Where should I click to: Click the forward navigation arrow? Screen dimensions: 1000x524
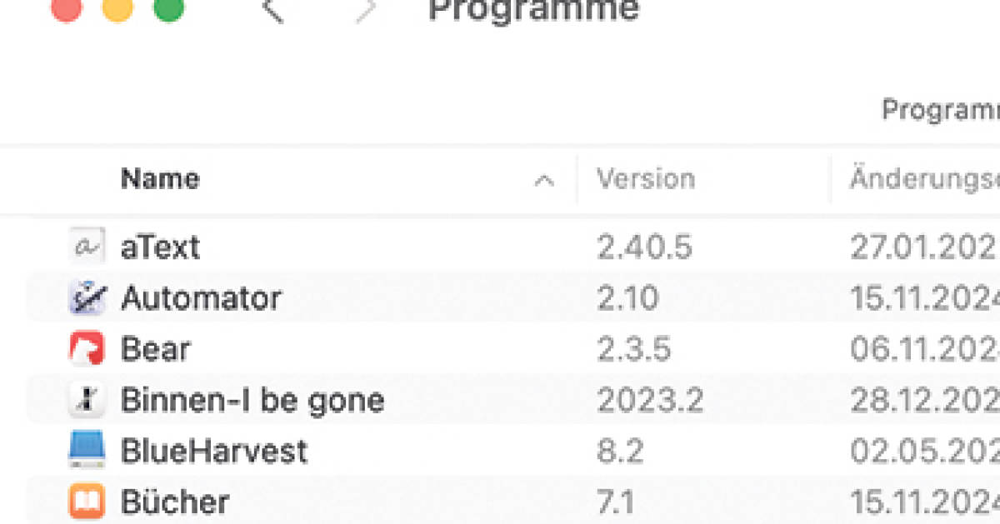pyautogui.click(x=362, y=11)
